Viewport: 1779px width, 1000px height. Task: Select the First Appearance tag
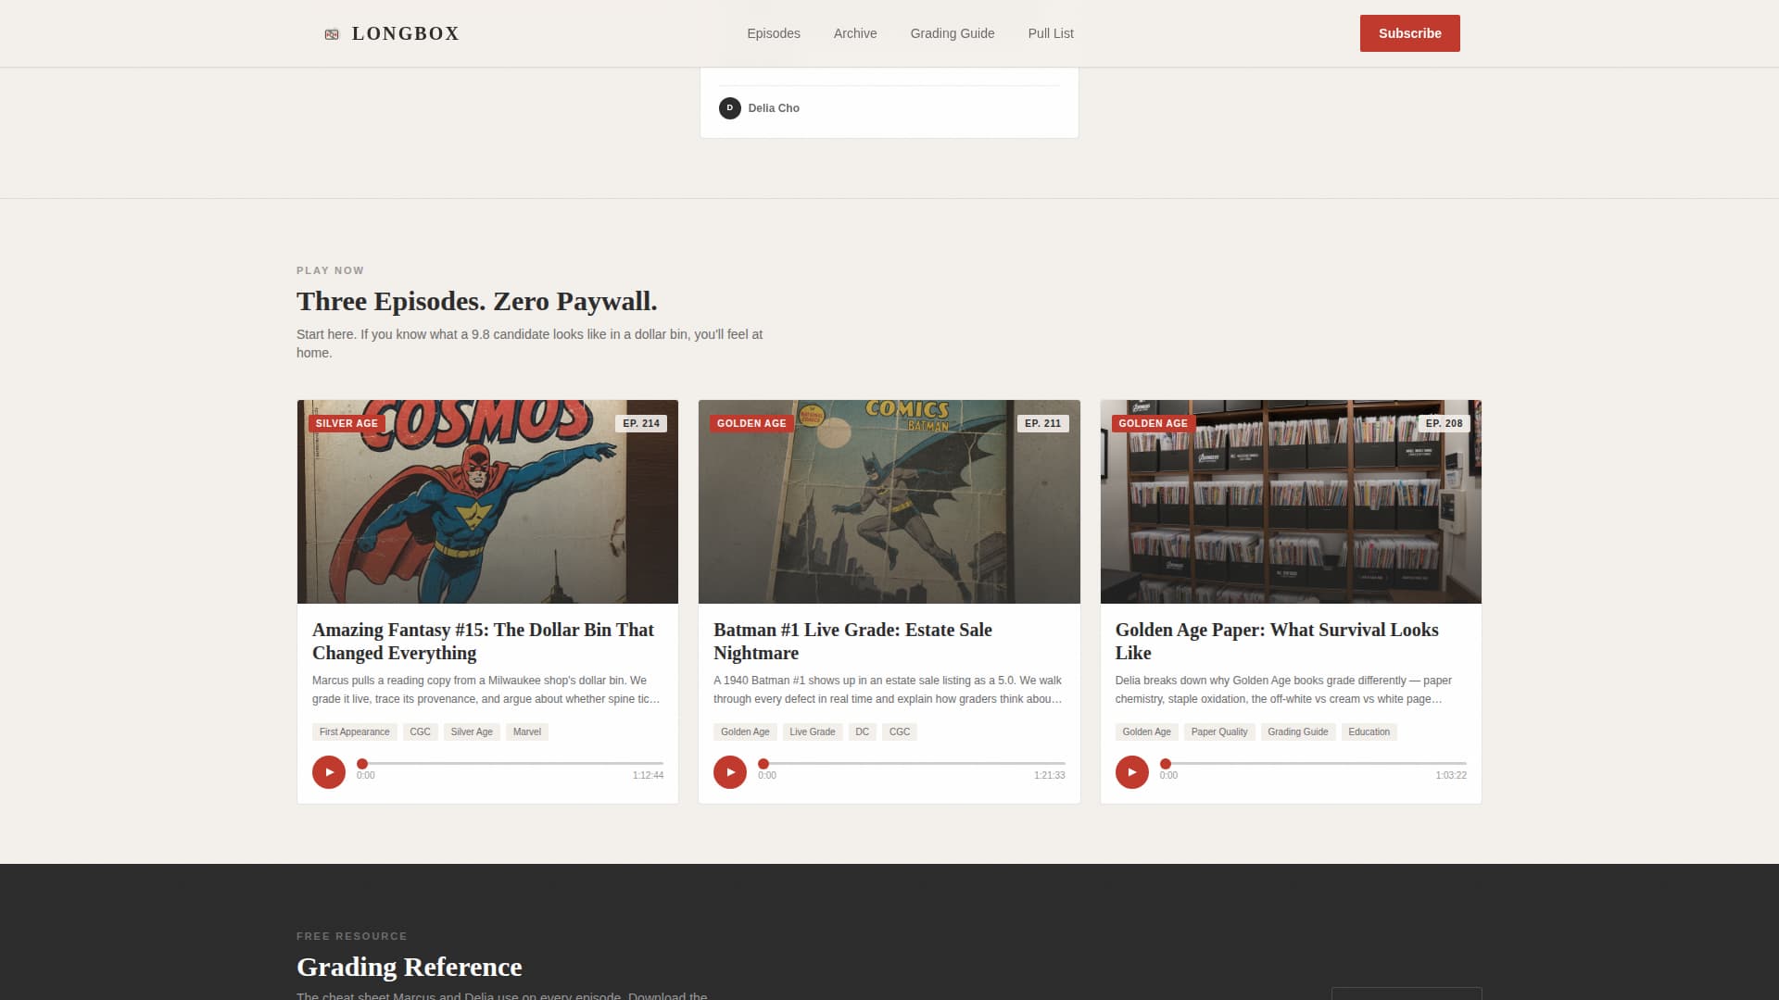[x=355, y=731]
